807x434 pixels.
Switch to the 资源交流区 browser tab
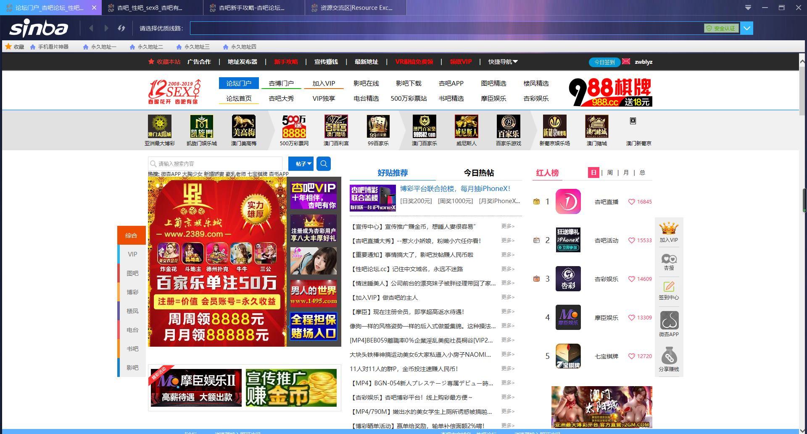click(x=356, y=8)
